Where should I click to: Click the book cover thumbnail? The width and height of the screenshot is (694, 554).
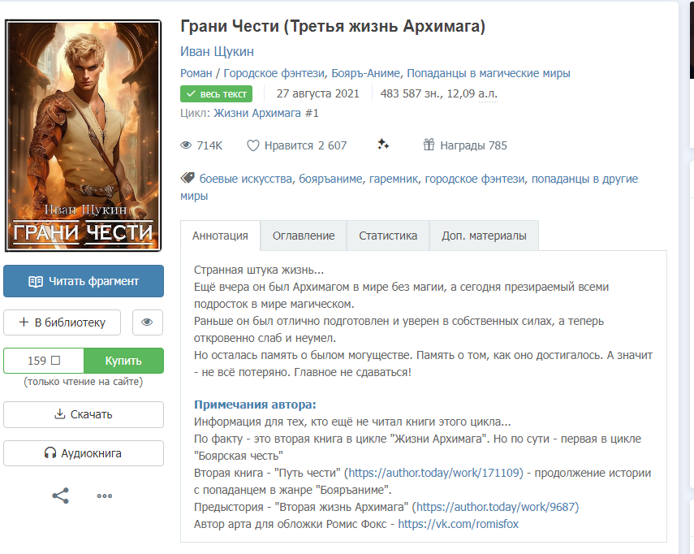pyautogui.click(x=84, y=136)
